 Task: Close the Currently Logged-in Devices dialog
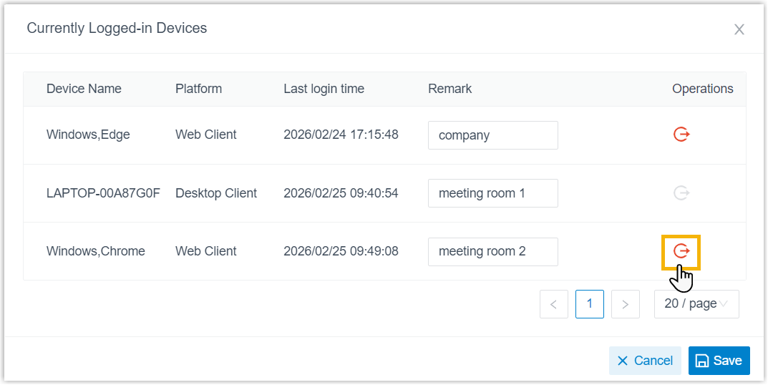click(x=739, y=29)
